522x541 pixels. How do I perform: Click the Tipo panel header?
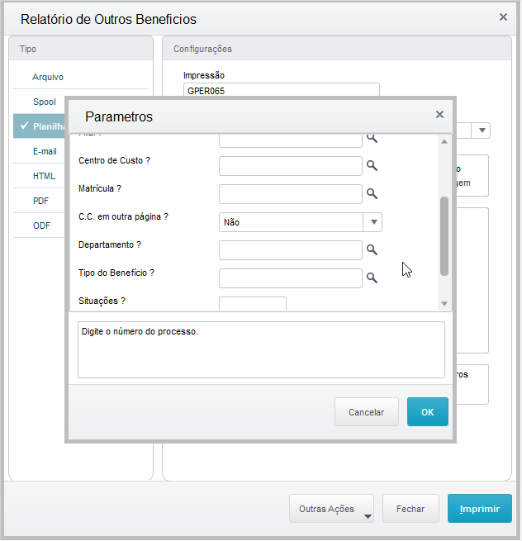(x=81, y=49)
